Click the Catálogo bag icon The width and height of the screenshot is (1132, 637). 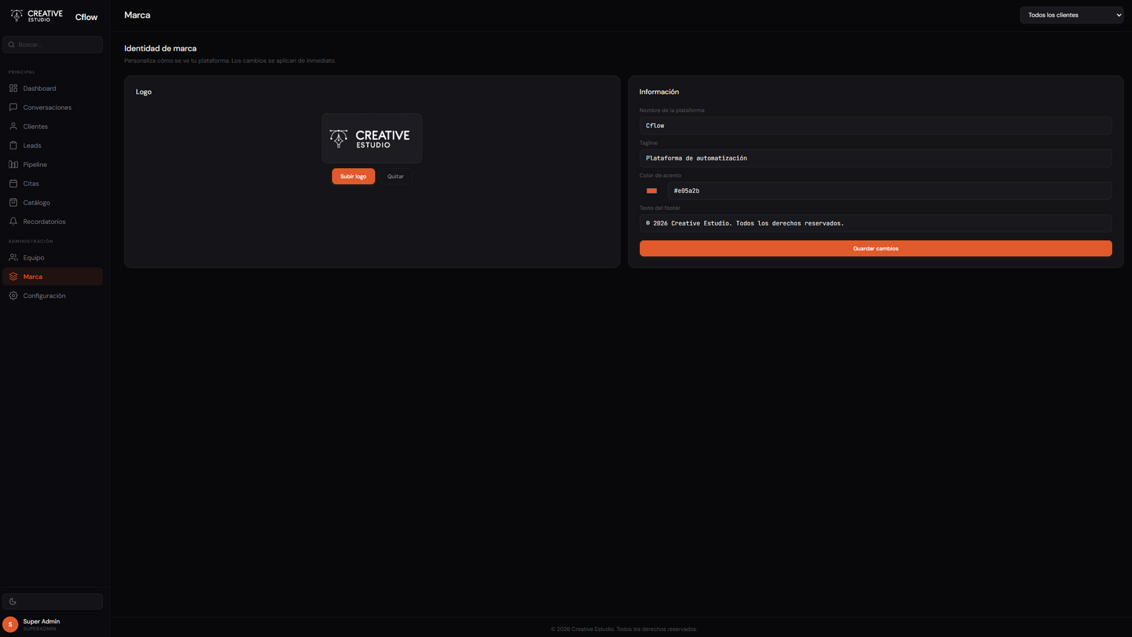(x=13, y=202)
